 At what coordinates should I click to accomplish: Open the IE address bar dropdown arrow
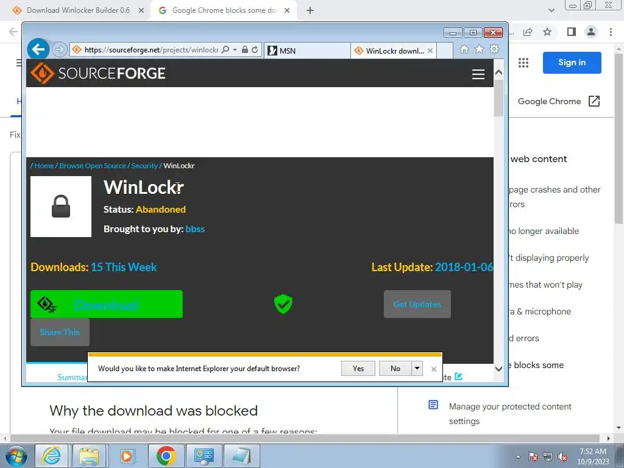(235, 50)
